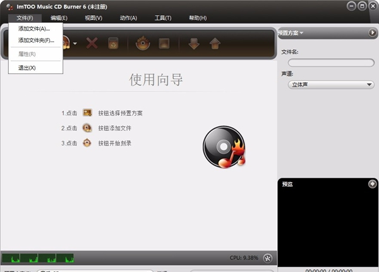
Task: Click the preset selection icon in step 1
Action: click(x=87, y=113)
